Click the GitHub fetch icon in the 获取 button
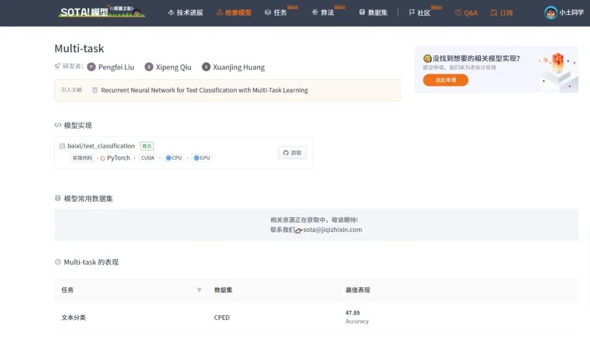 pos(285,153)
